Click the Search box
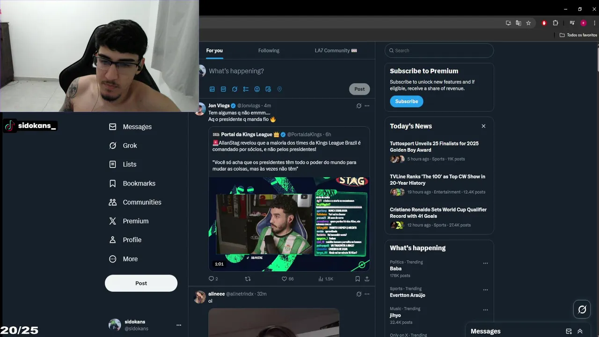The image size is (599, 337). [439, 51]
